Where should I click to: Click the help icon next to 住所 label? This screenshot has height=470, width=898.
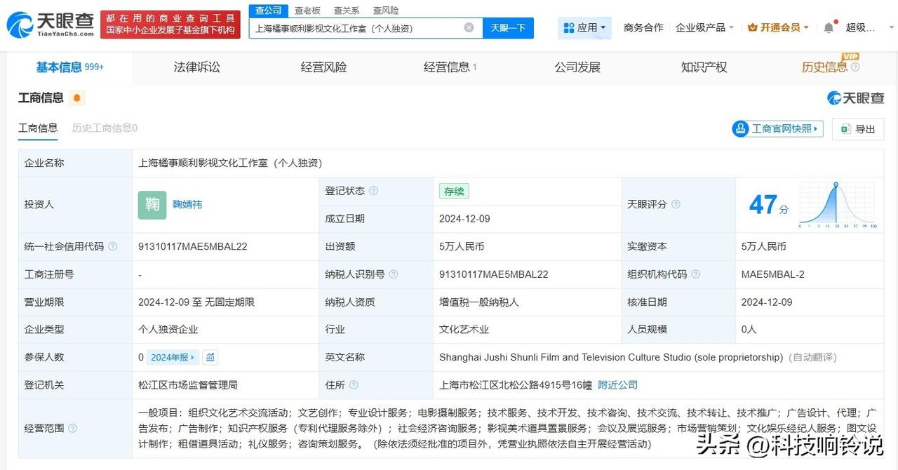[353, 384]
